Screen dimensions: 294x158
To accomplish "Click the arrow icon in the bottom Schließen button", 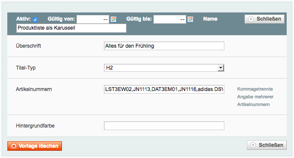I will click(253, 145).
